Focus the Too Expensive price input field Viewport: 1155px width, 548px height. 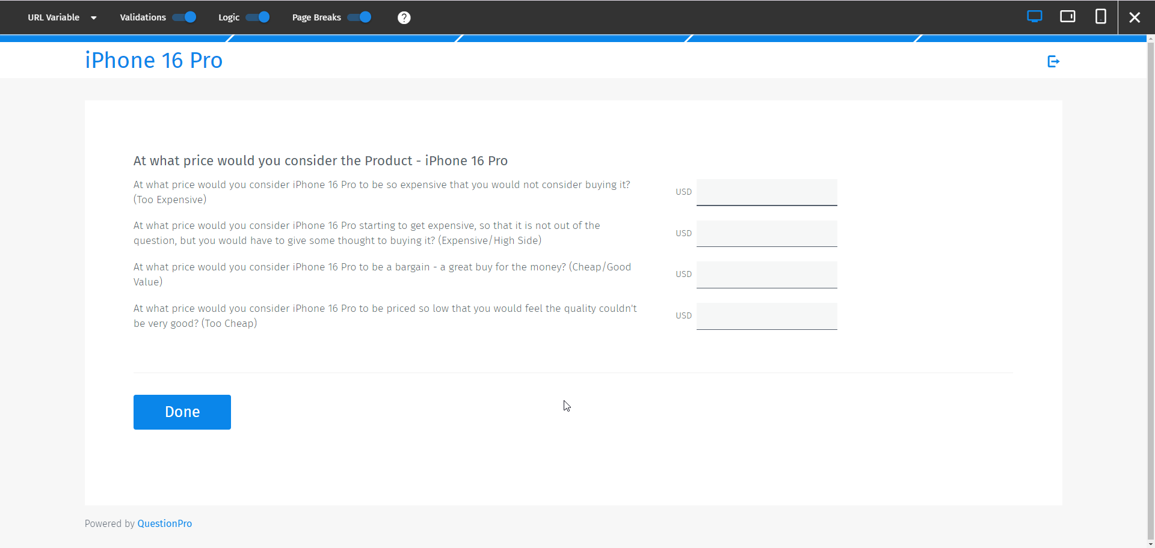766,192
